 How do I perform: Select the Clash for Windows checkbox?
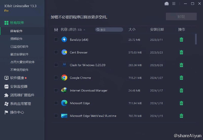pyautogui.click(x=56, y=65)
